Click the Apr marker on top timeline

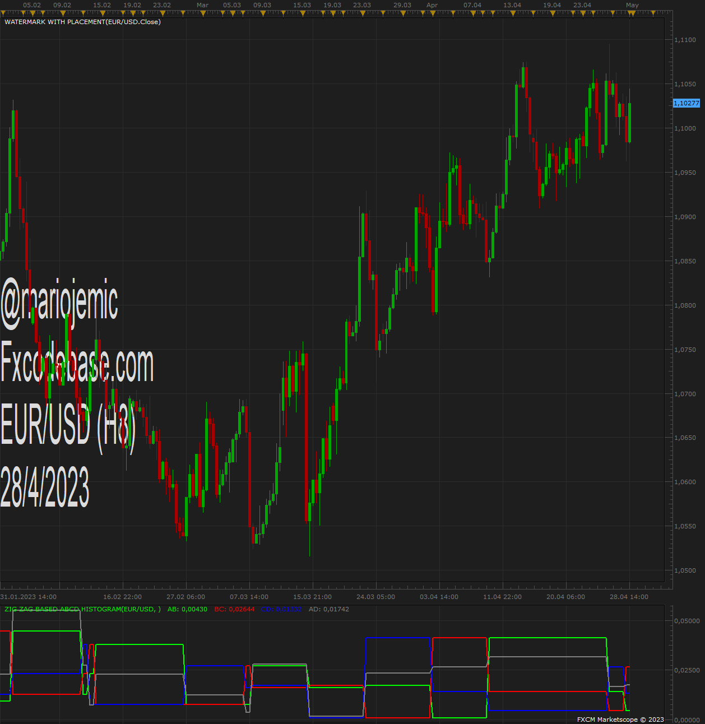[x=432, y=5]
